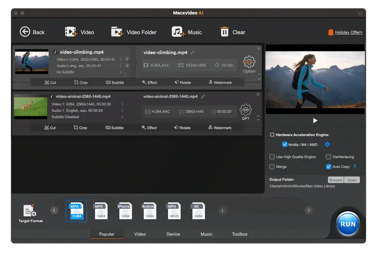This screenshot has width=377, height=257.
Task: Enable Hardware Acceleration Engine checkbox
Action: (x=272, y=135)
